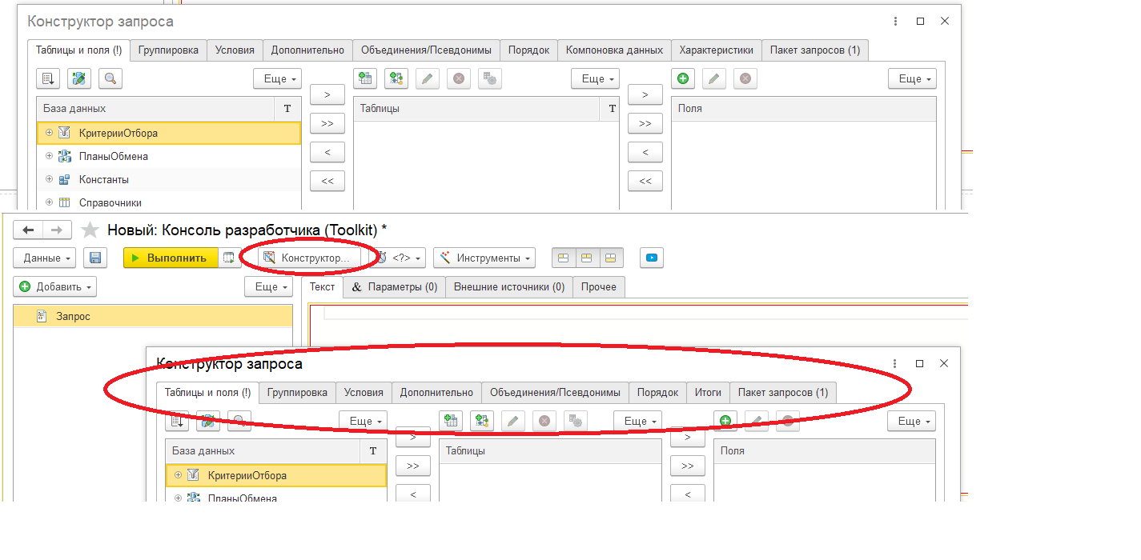Expand ПланыОбмена node in upper constructor
This screenshot has width=1141, height=560.
50,156
